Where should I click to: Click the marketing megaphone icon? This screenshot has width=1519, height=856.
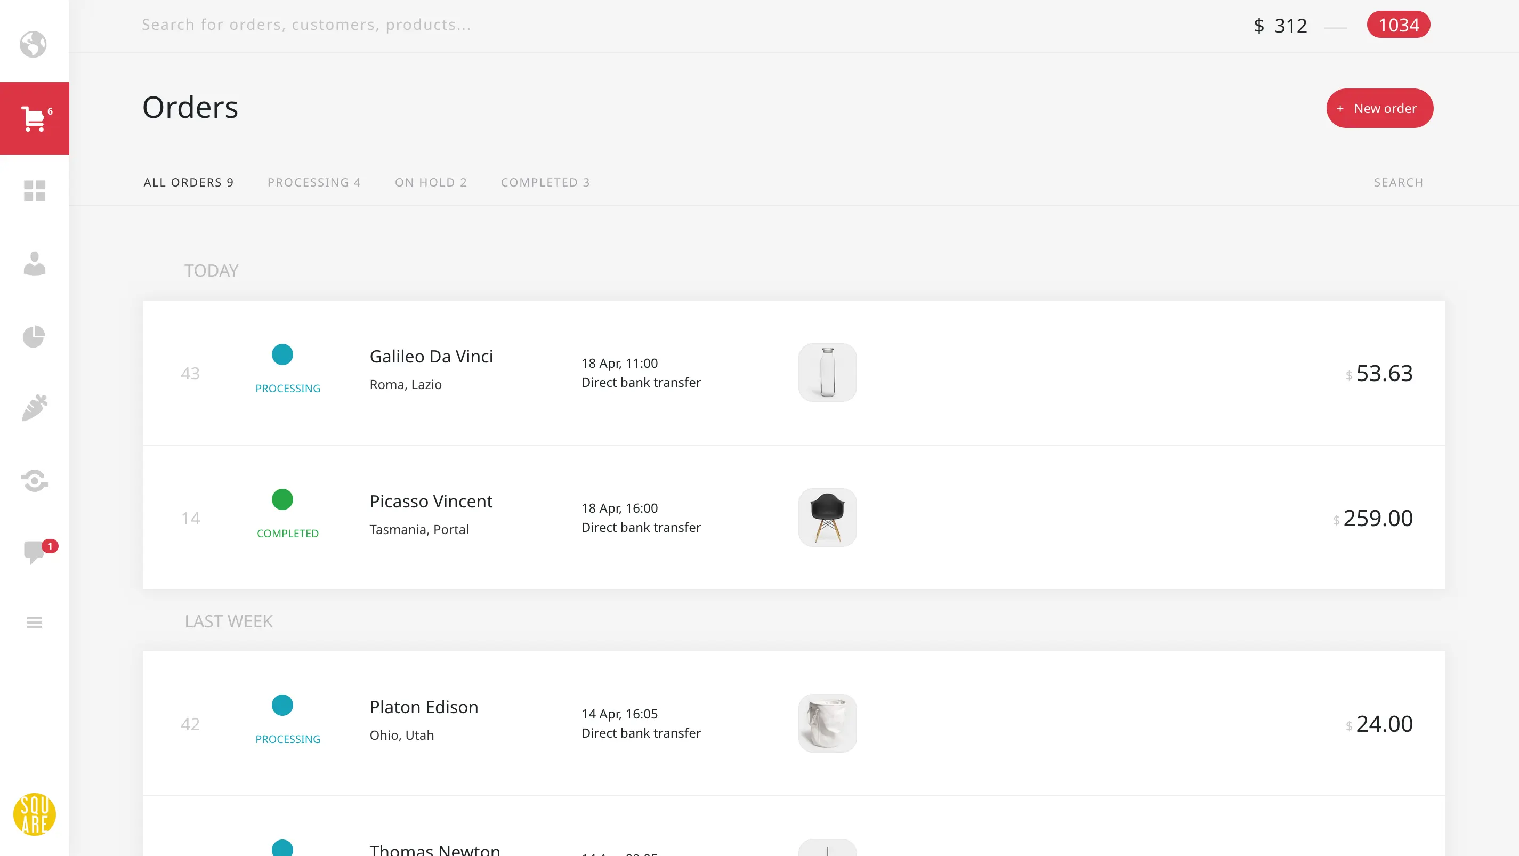point(35,407)
